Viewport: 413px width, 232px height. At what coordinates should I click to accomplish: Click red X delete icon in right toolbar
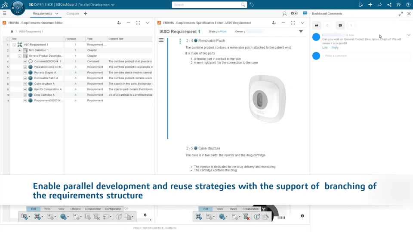[247, 217]
